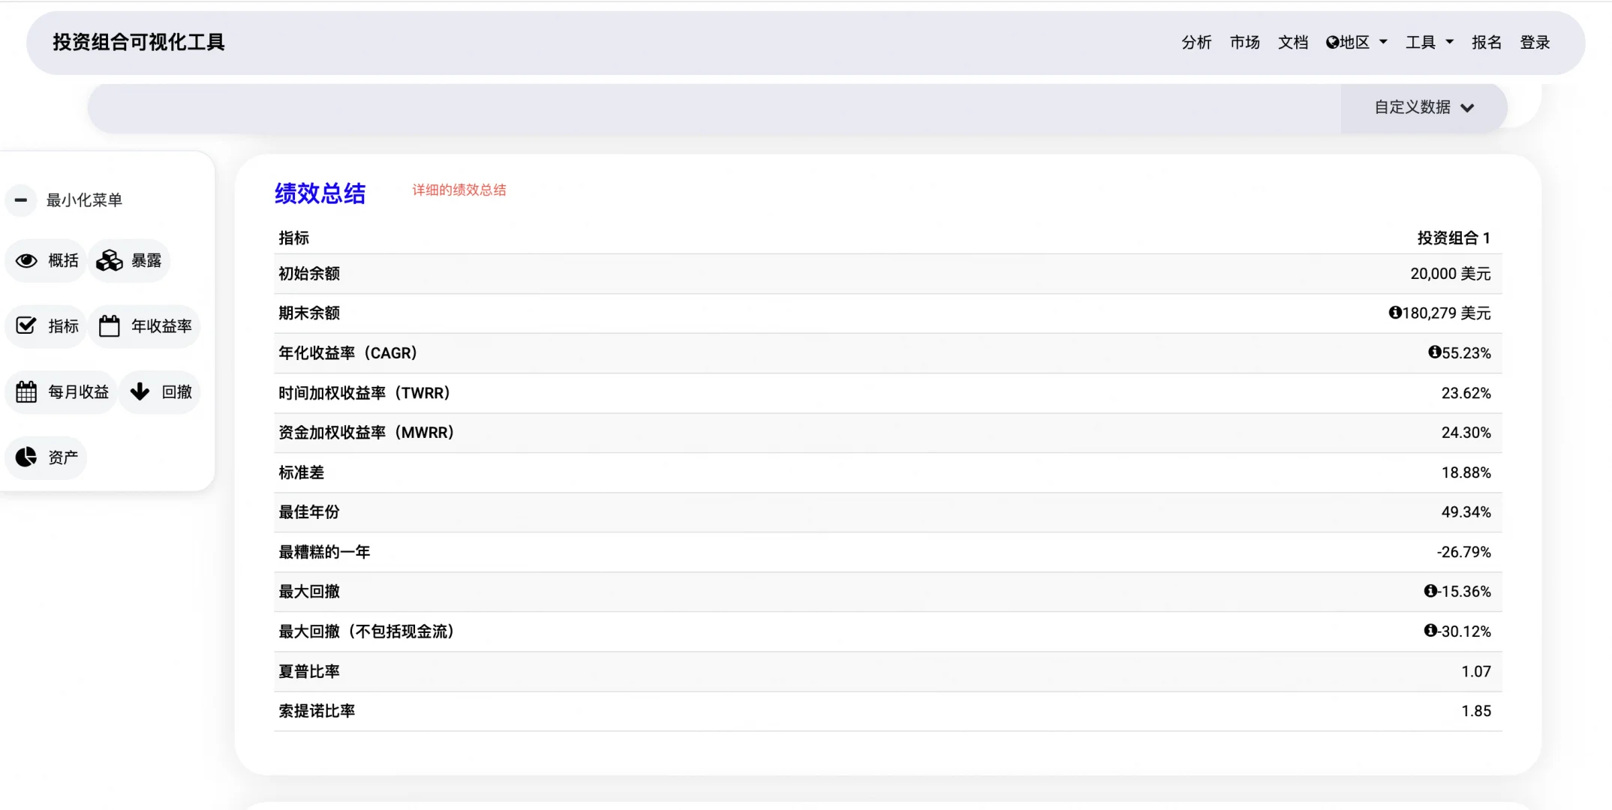Click the info icon next to -15.36%
1612x810 pixels.
1430,591
